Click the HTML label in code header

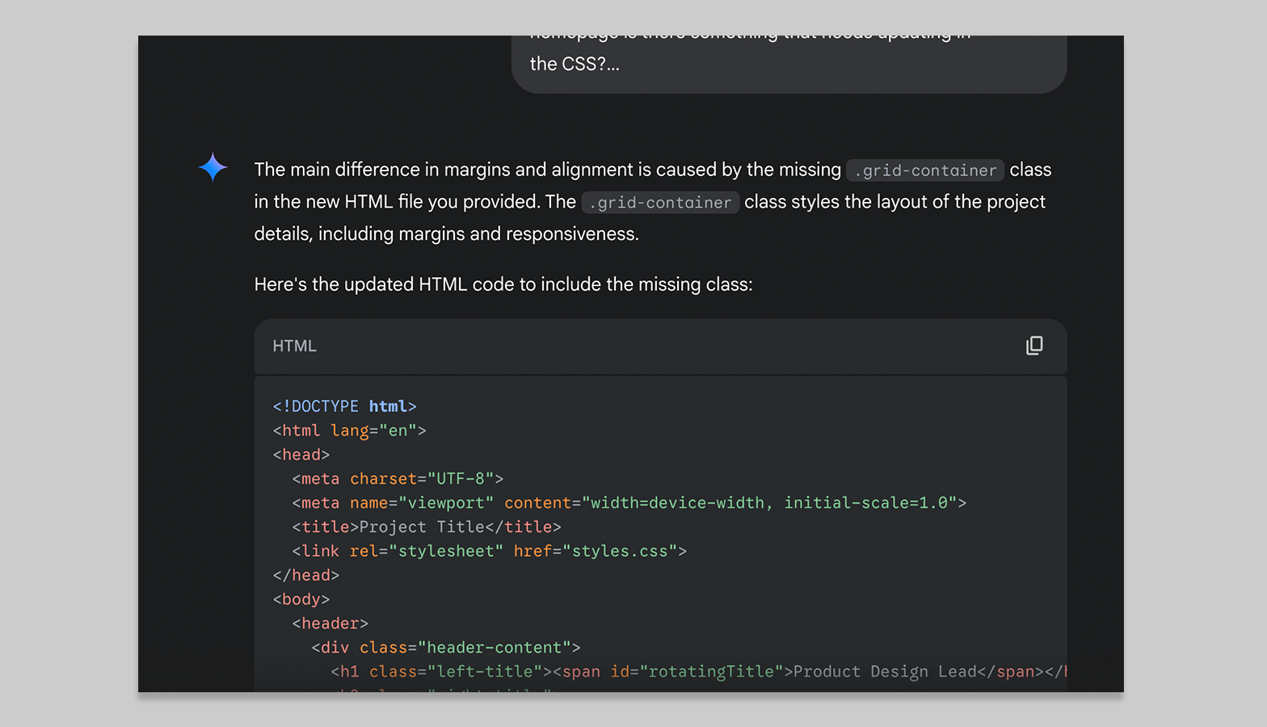pyautogui.click(x=294, y=346)
